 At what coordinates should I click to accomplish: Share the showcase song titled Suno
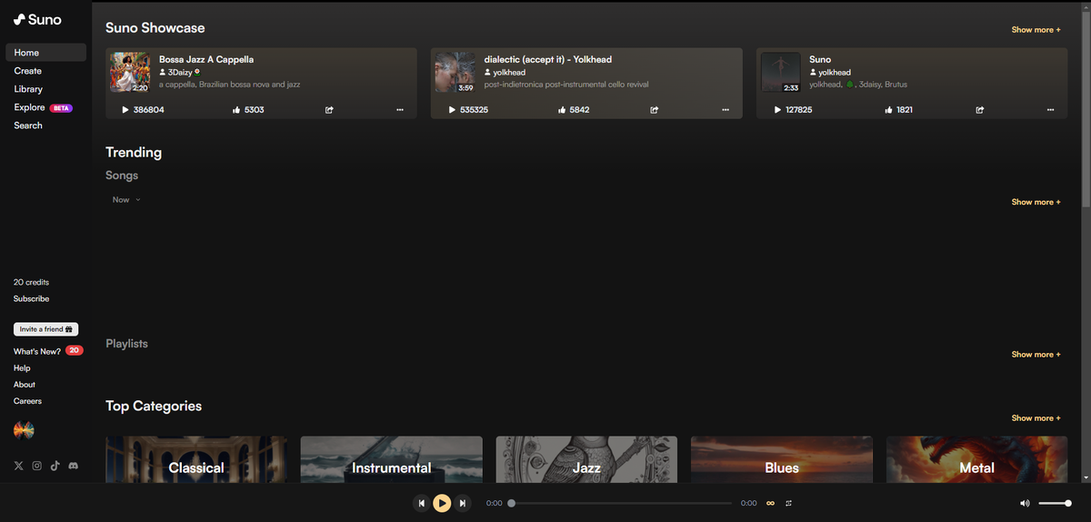click(980, 110)
